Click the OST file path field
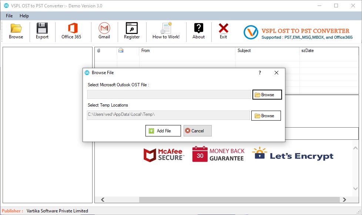The image size is (362, 215). (x=169, y=94)
